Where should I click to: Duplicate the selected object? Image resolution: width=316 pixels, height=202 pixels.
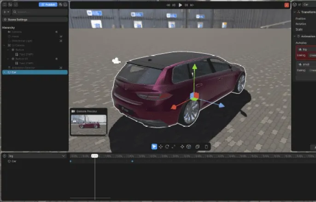[198, 146]
